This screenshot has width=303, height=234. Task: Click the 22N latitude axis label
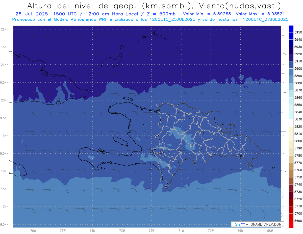point(4,29)
